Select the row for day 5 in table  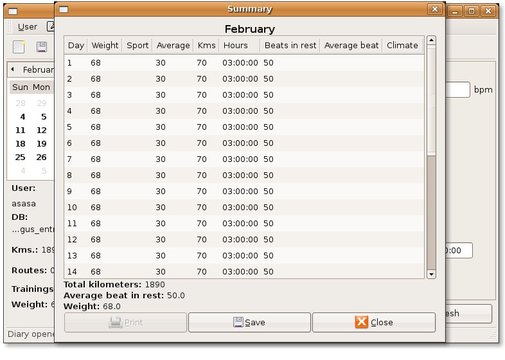244,127
